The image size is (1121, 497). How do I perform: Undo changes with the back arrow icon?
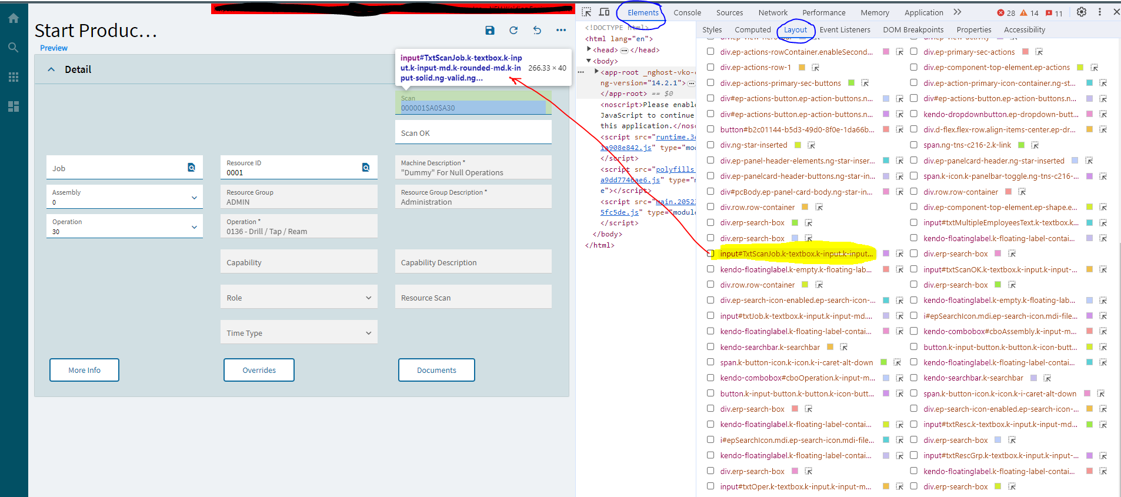(537, 31)
